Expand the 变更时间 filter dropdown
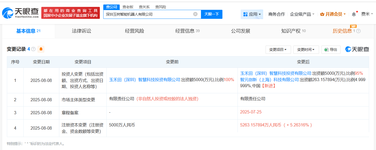 (x=306, y=50)
